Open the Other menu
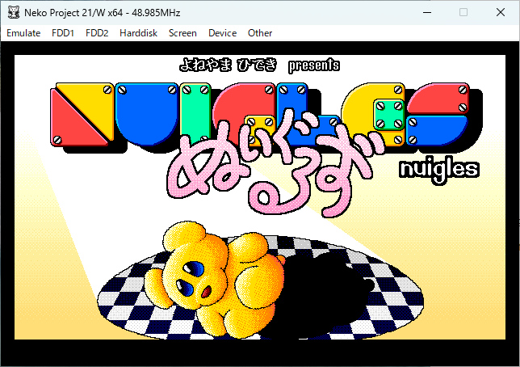The image size is (520, 367). [x=260, y=33]
